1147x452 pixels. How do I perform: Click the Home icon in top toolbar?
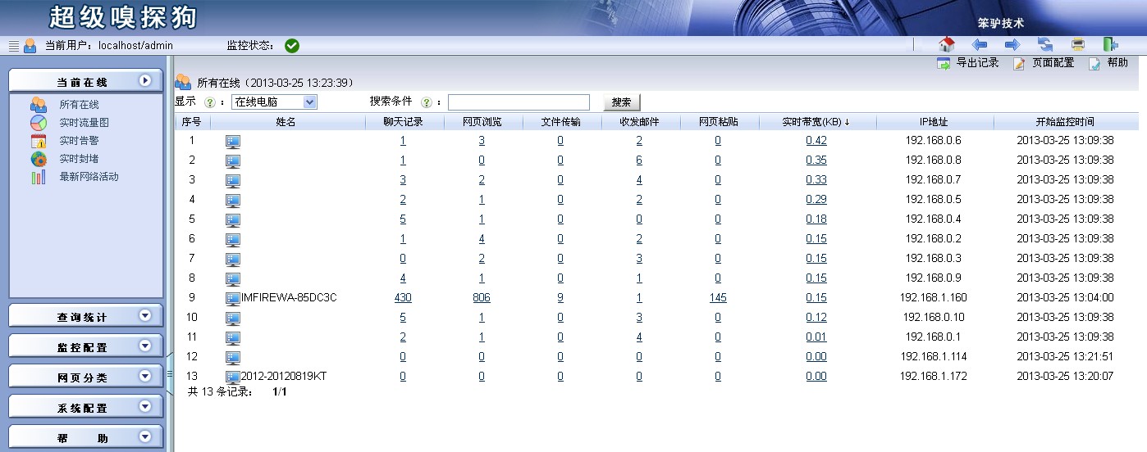tap(947, 45)
